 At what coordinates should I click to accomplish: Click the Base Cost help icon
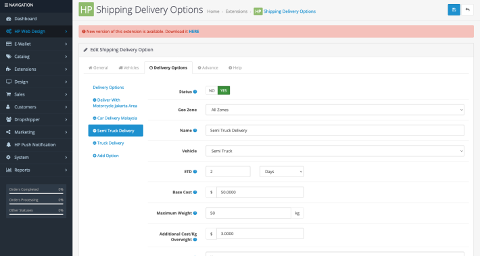pos(195,192)
